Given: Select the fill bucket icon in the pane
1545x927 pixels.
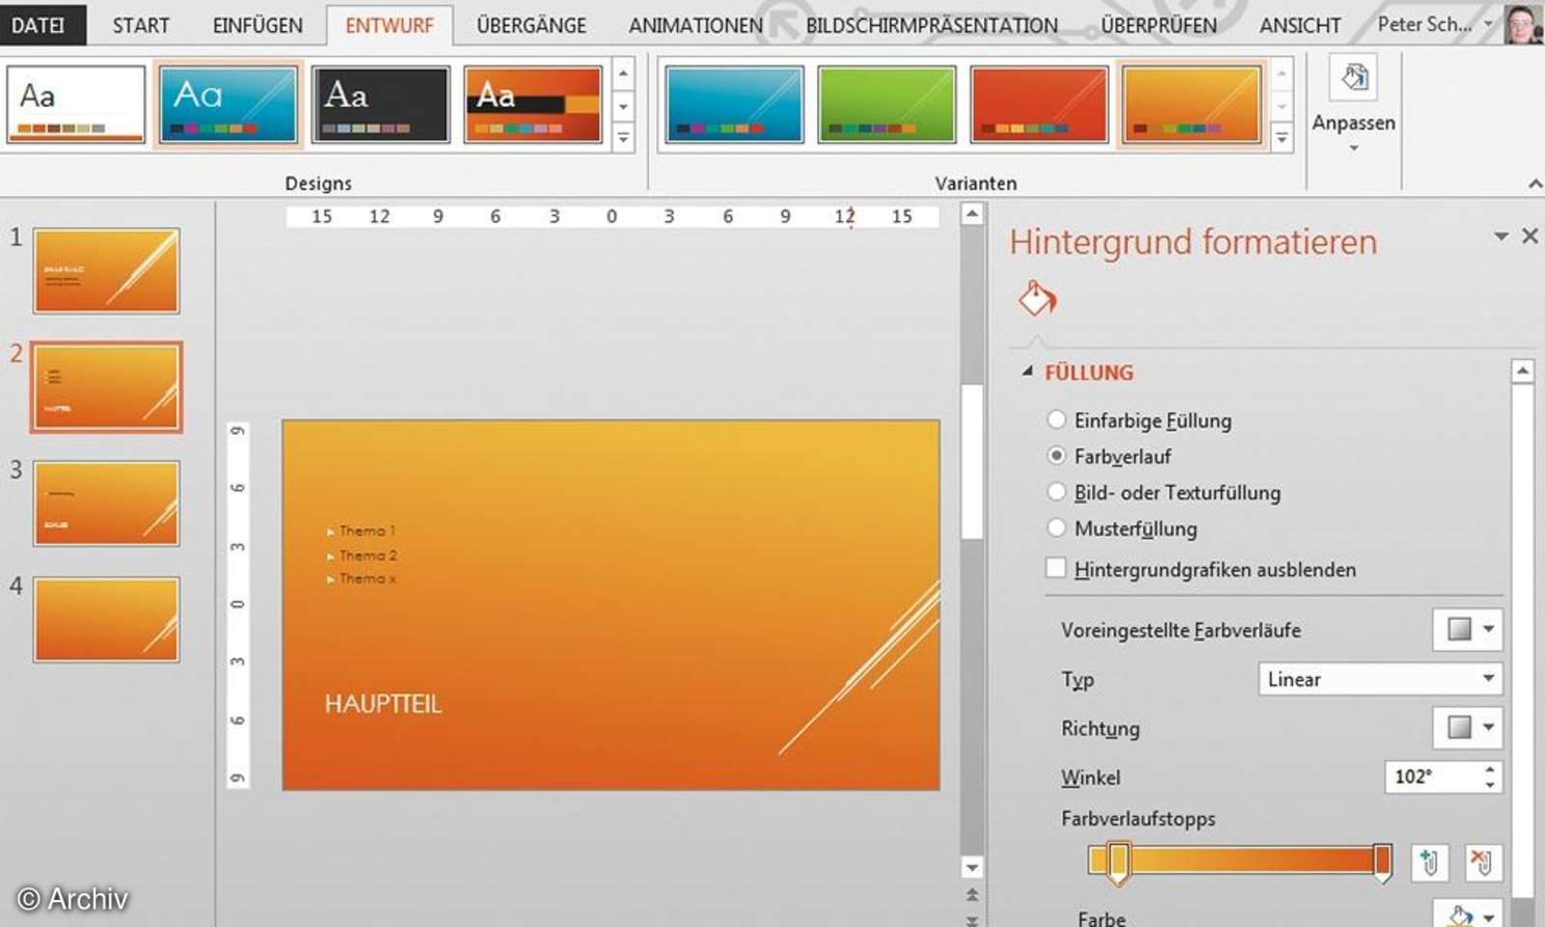Looking at the screenshot, I should (x=1035, y=300).
